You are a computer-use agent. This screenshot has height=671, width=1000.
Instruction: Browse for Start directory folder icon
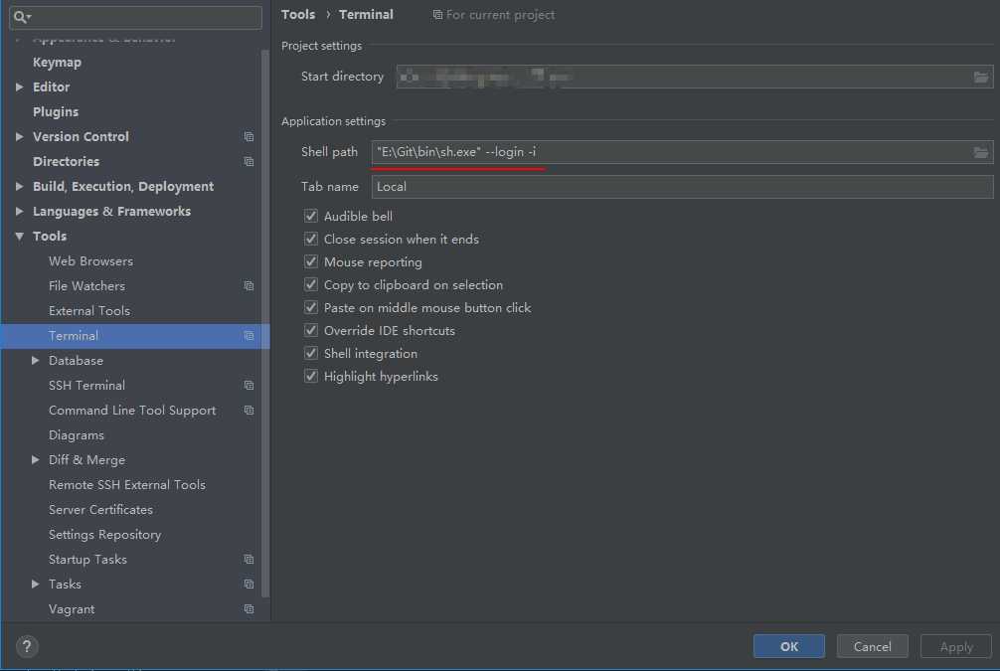[x=981, y=78]
